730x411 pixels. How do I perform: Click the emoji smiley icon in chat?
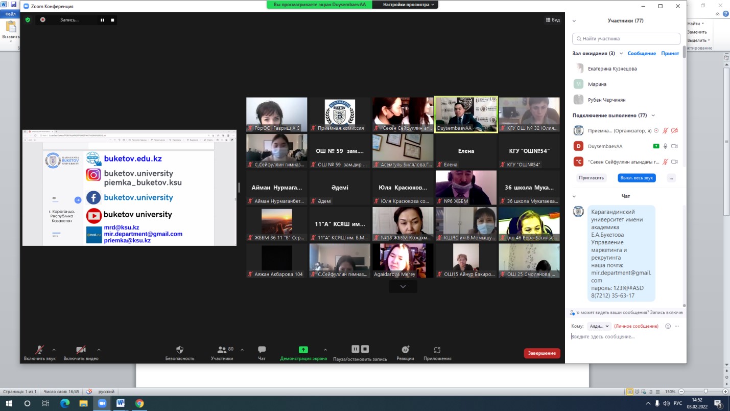(668, 326)
